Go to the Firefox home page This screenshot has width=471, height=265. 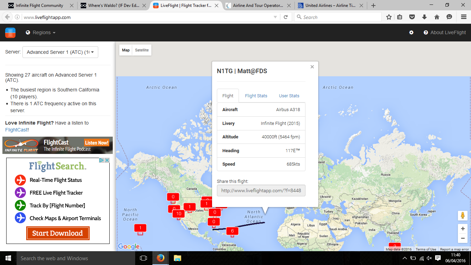point(437,17)
